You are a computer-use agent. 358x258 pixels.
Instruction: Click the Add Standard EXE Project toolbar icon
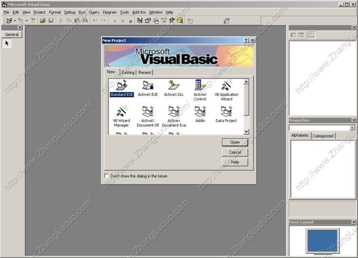pos(9,21)
